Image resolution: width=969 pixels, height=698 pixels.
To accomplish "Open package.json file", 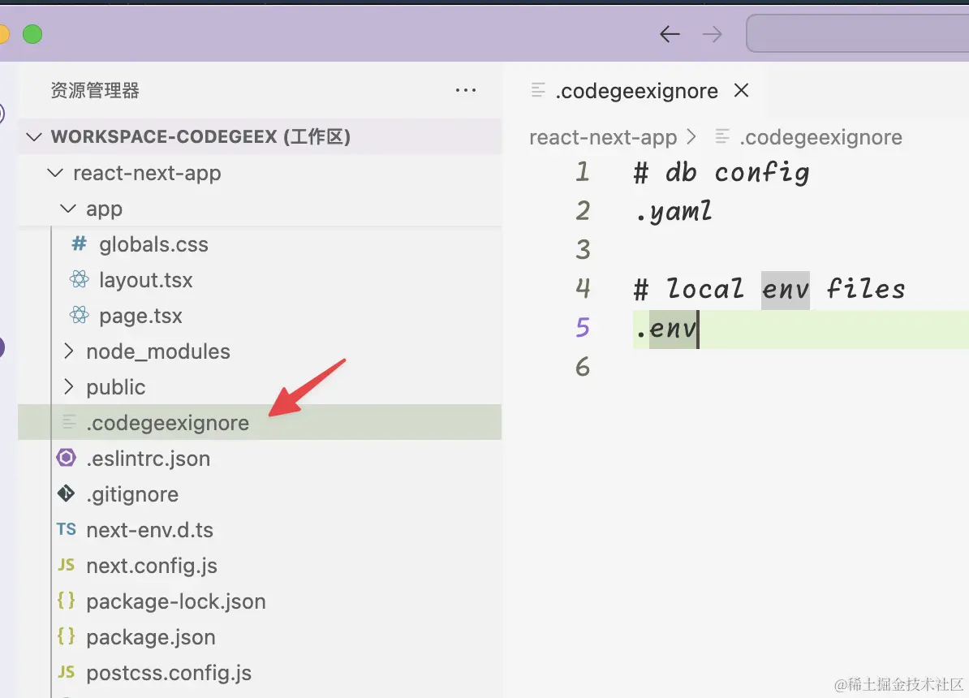I will pyautogui.click(x=151, y=637).
